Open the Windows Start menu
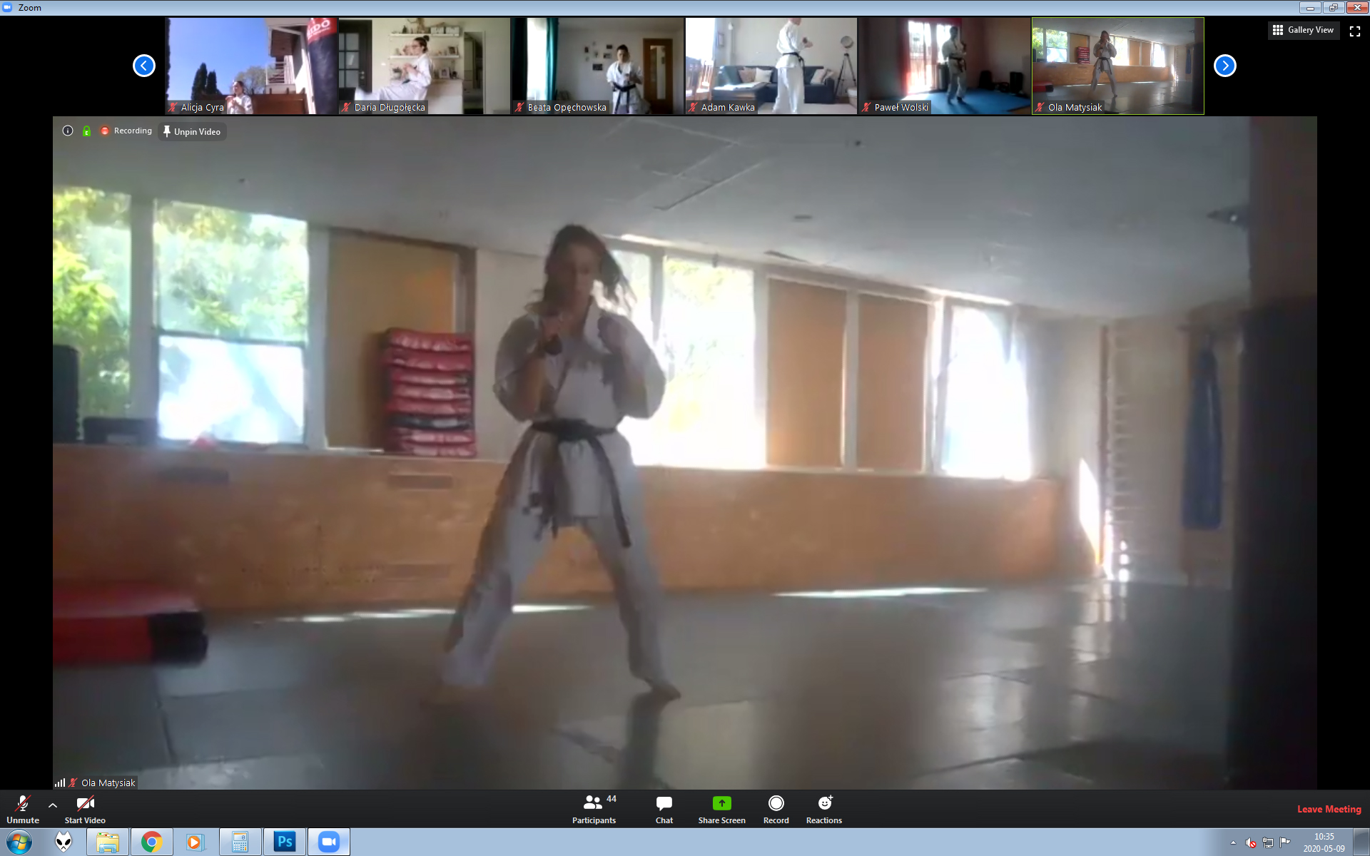 pos(19,842)
